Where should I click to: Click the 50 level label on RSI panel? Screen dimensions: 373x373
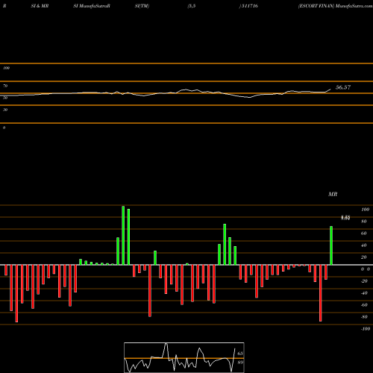coord(5,98)
